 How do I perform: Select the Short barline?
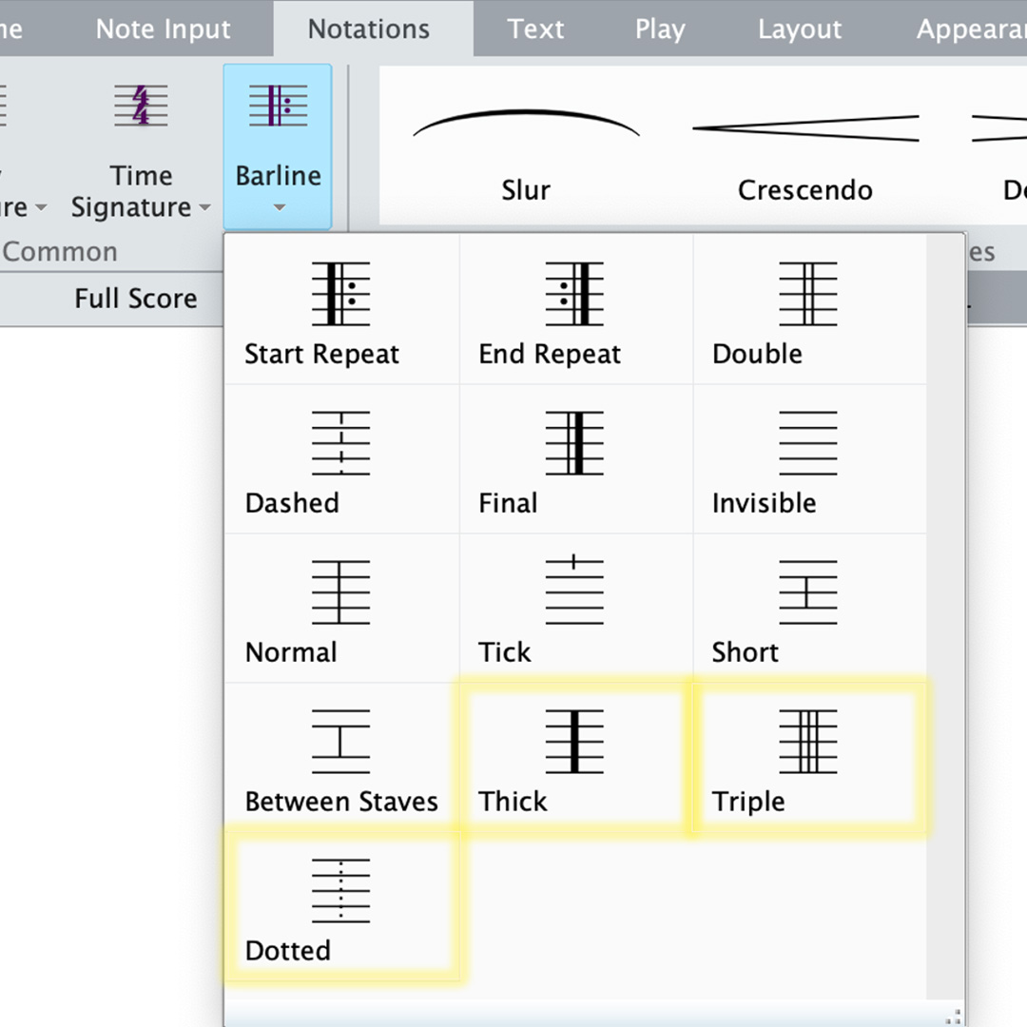[x=809, y=609]
